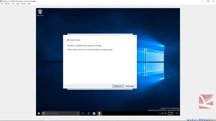
Task: Select the Windows Features taskbar button
Action: pos(100,114)
